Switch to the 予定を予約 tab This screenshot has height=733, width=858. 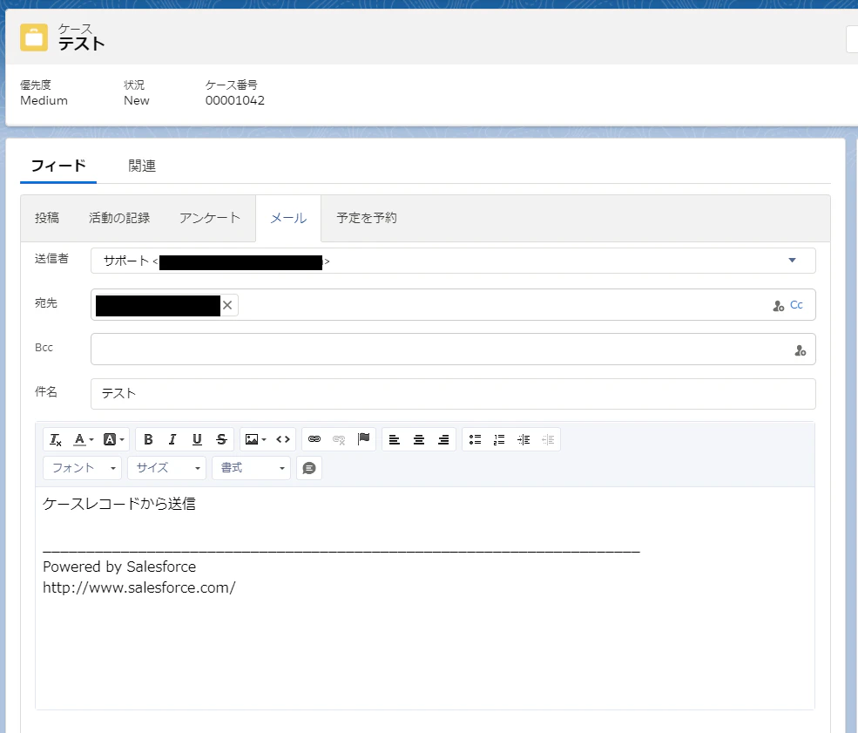click(367, 218)
